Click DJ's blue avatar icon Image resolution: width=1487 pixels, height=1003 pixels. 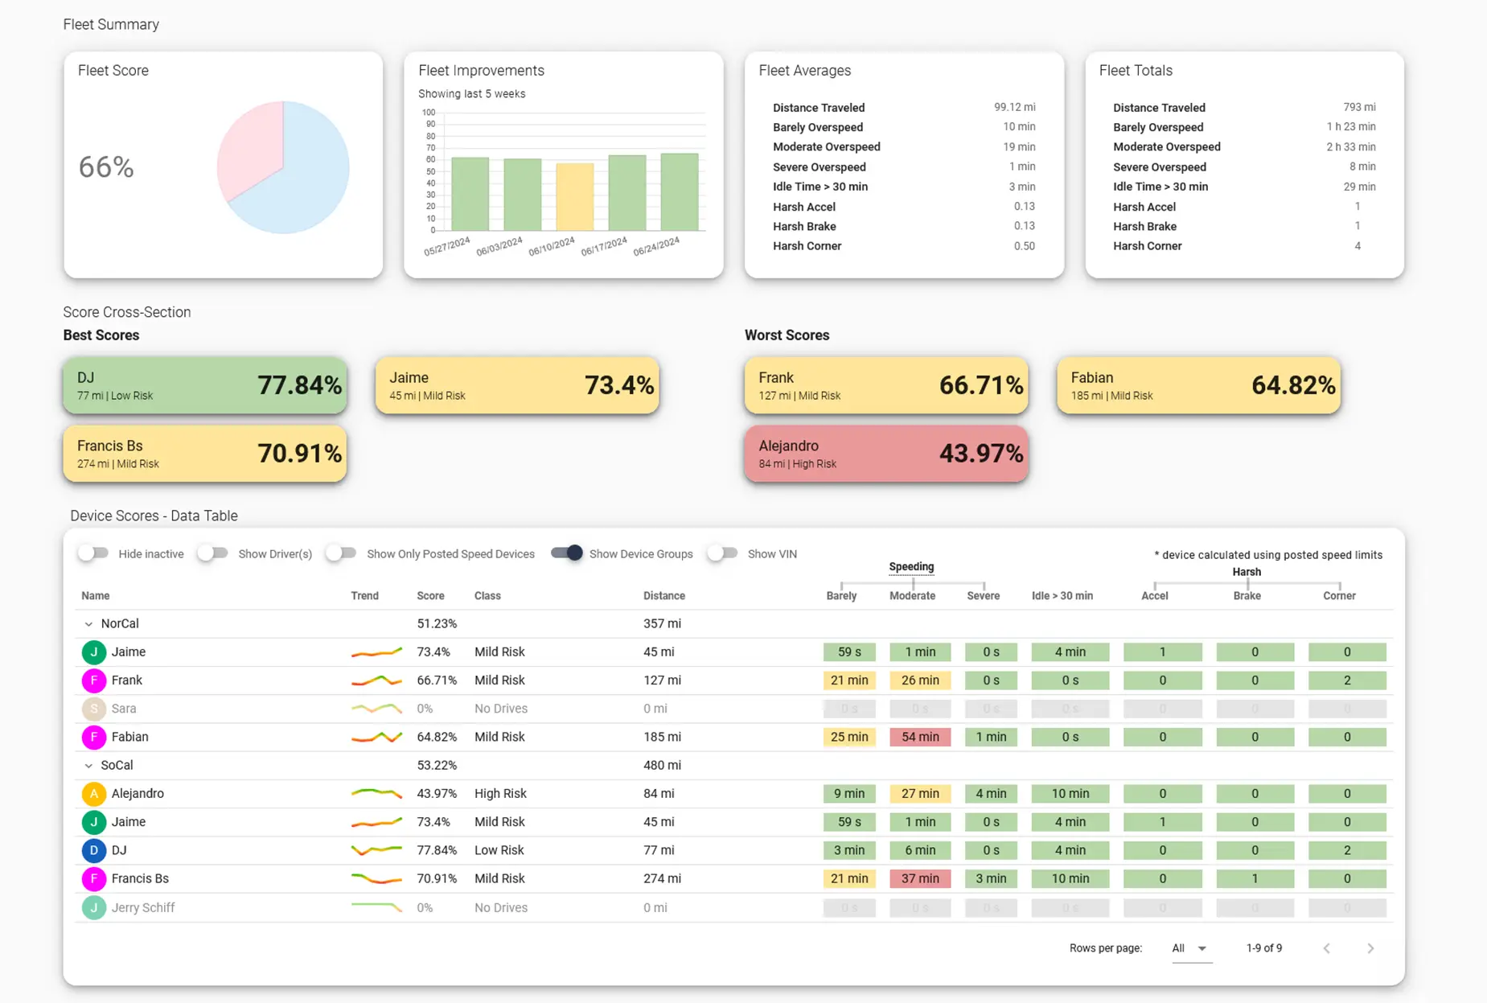(x=94, y=850)
